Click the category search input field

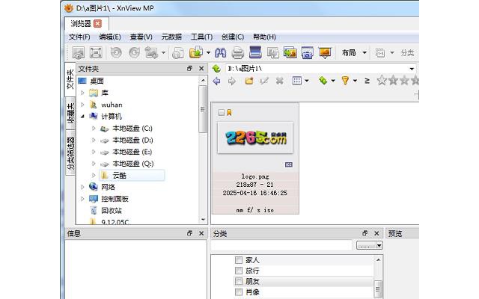pos(281,245)
